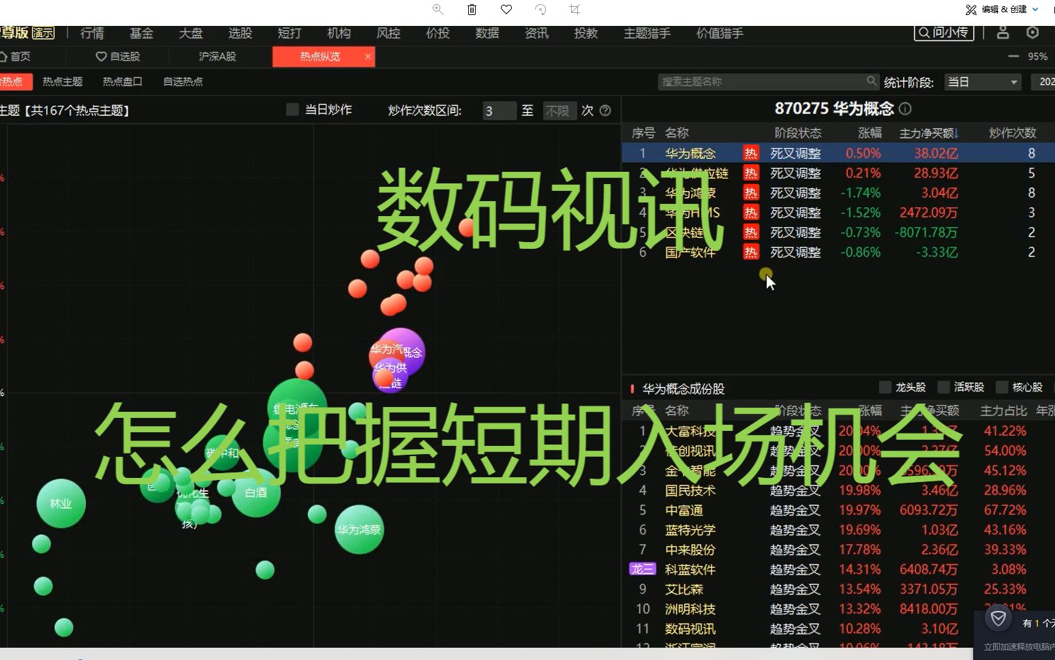Click the help question icon after 次
The width and height of the screenshot is (1055, 660).
point(605,110)
